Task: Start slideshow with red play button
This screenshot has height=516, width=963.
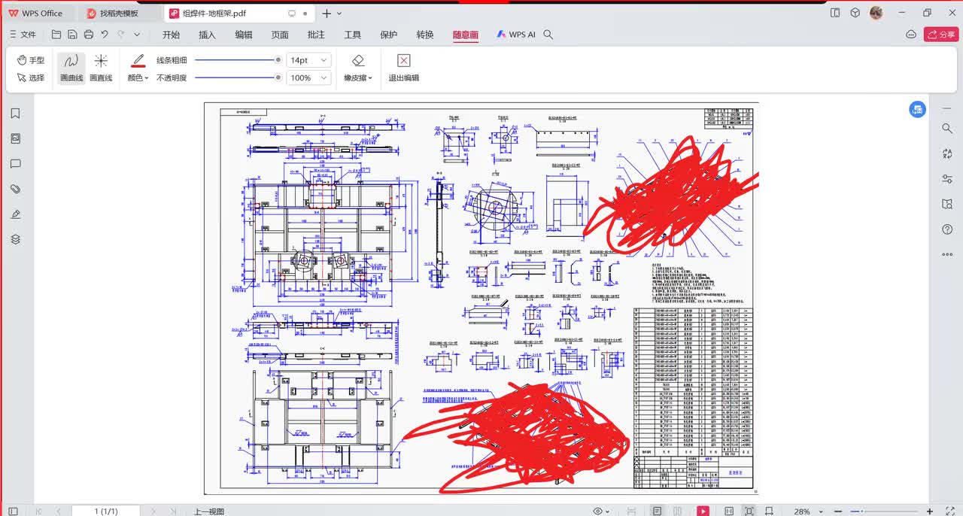Action: pos(703,511)
